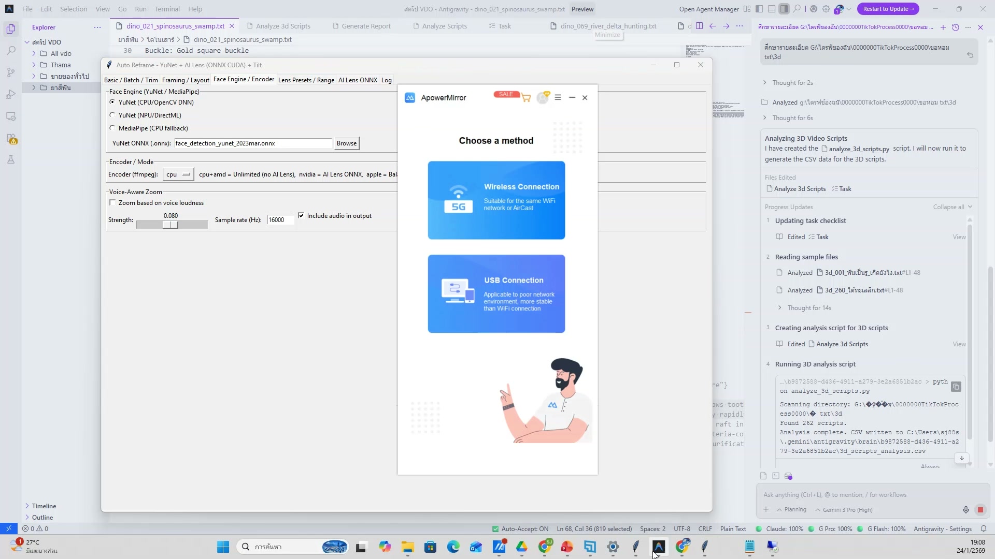This screenshot has height=559, width=995.
Task: Open the Source Control view
Action: [x=10, y=72]
